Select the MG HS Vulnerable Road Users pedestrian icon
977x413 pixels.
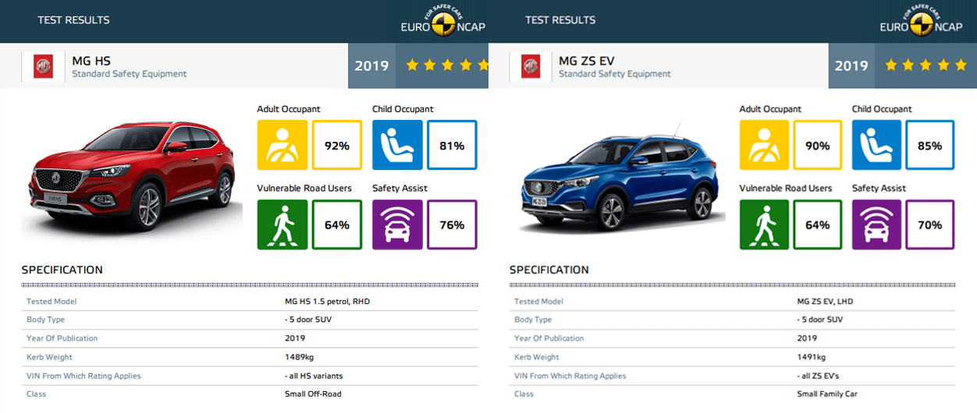click(x=282, y=224)
